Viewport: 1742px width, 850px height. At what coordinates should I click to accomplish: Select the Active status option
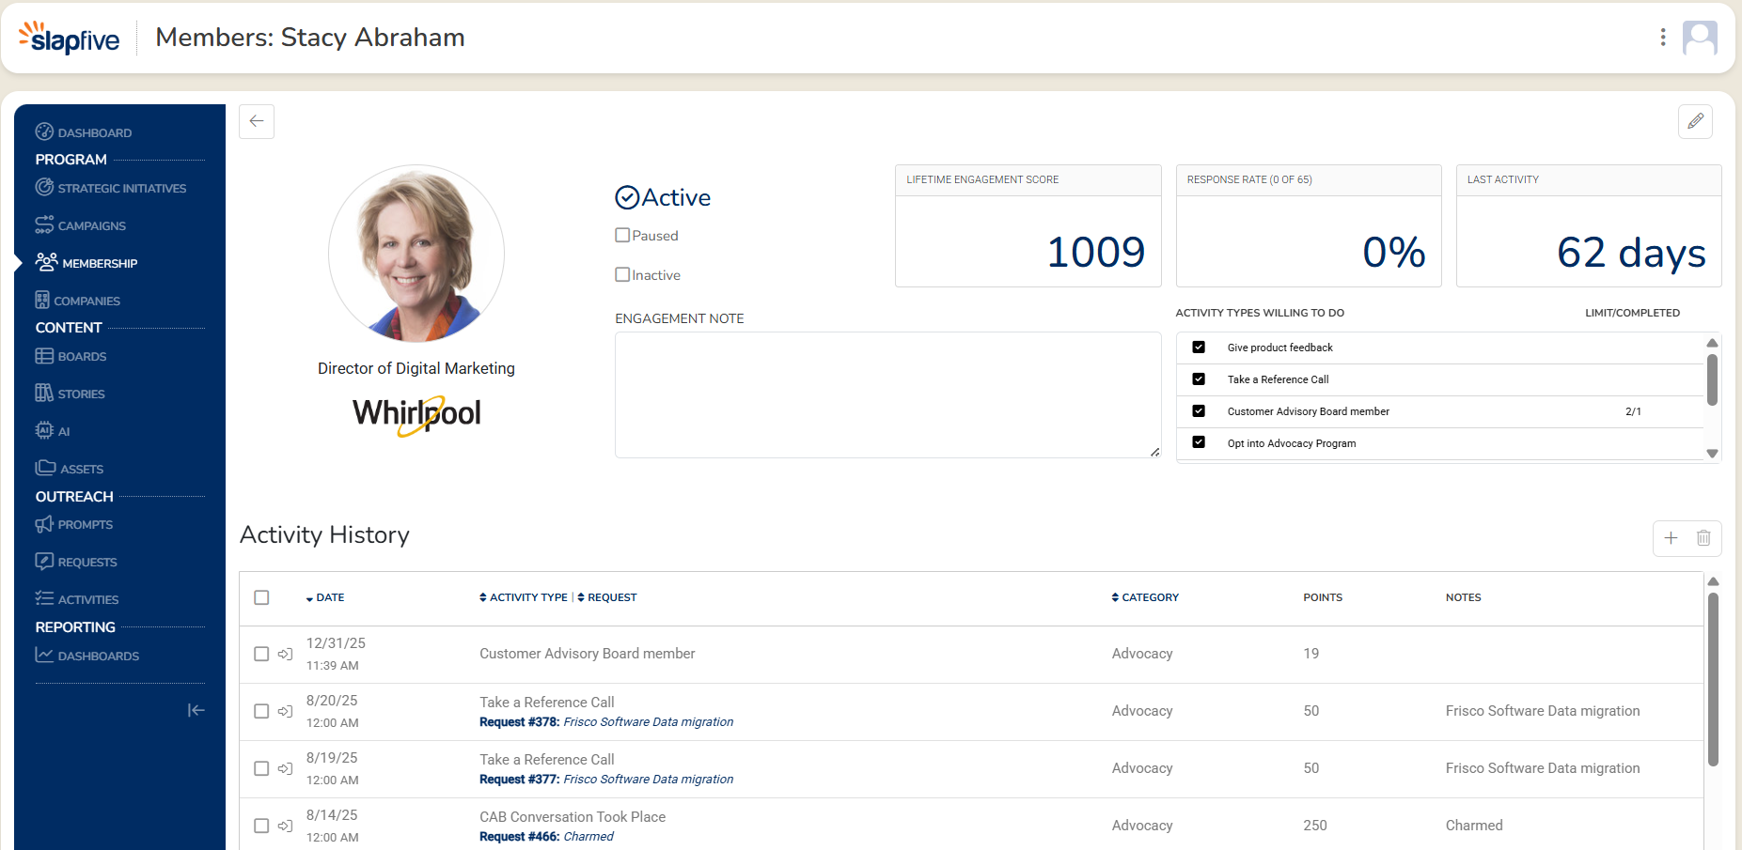(663, 197)
